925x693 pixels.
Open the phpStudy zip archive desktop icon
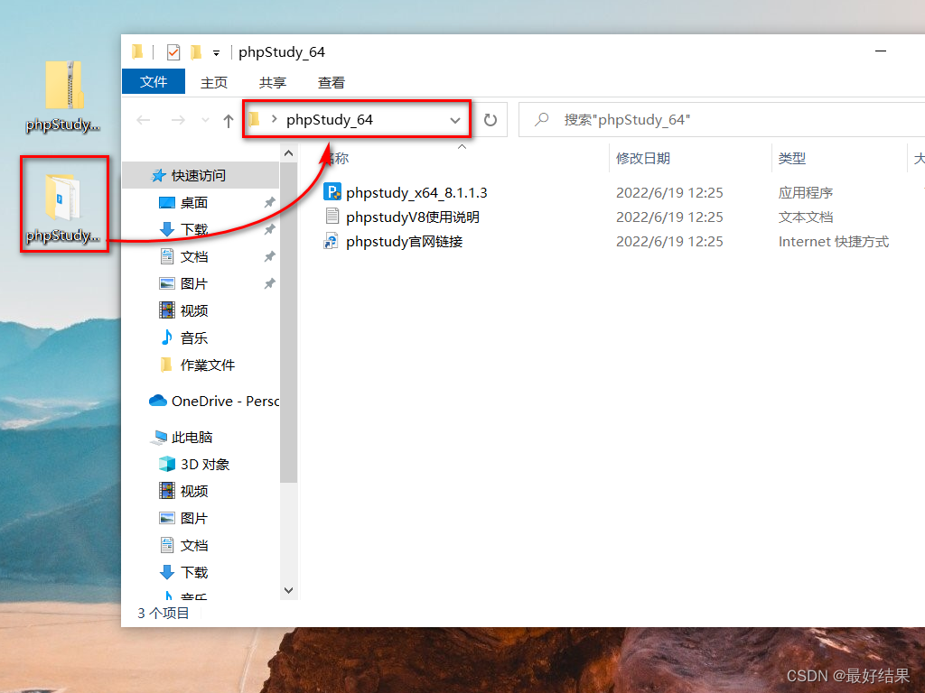[64, 97]
